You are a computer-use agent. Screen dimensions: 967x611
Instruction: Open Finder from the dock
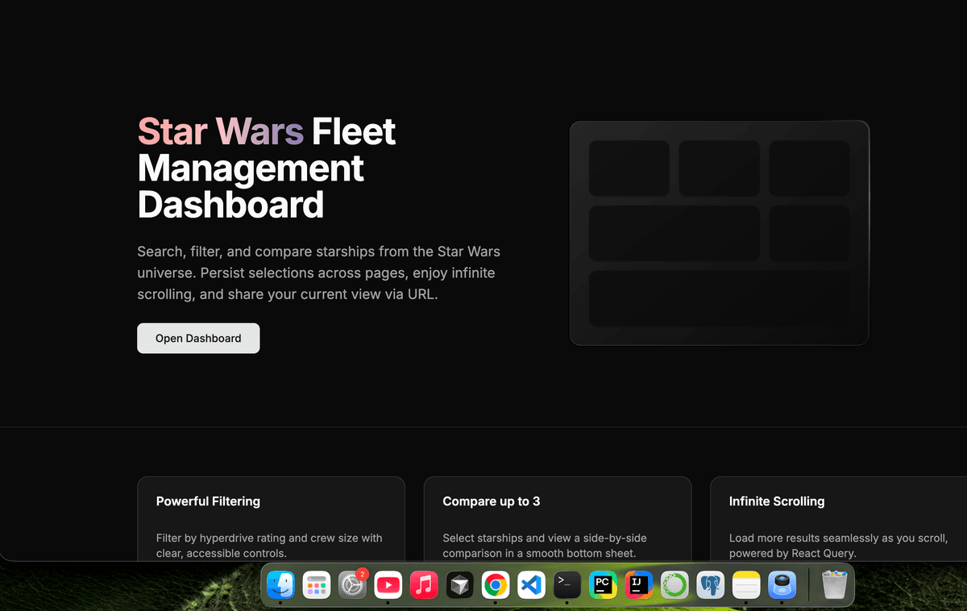pos(281,584)
